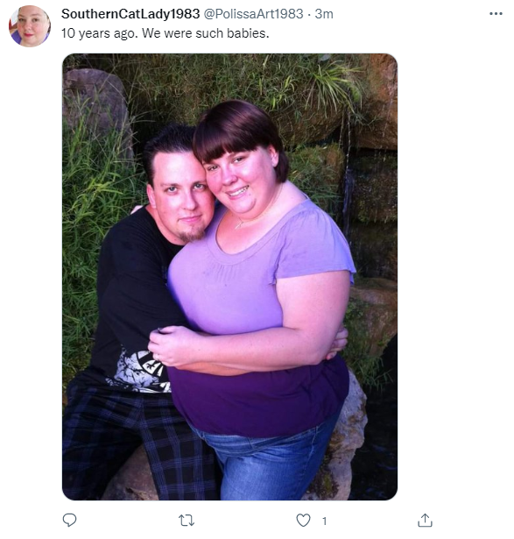The width and height of the screenshot is (514, 539).
Task: Open the share menu via upload arrow icon
Action: [x=425, y=521]
